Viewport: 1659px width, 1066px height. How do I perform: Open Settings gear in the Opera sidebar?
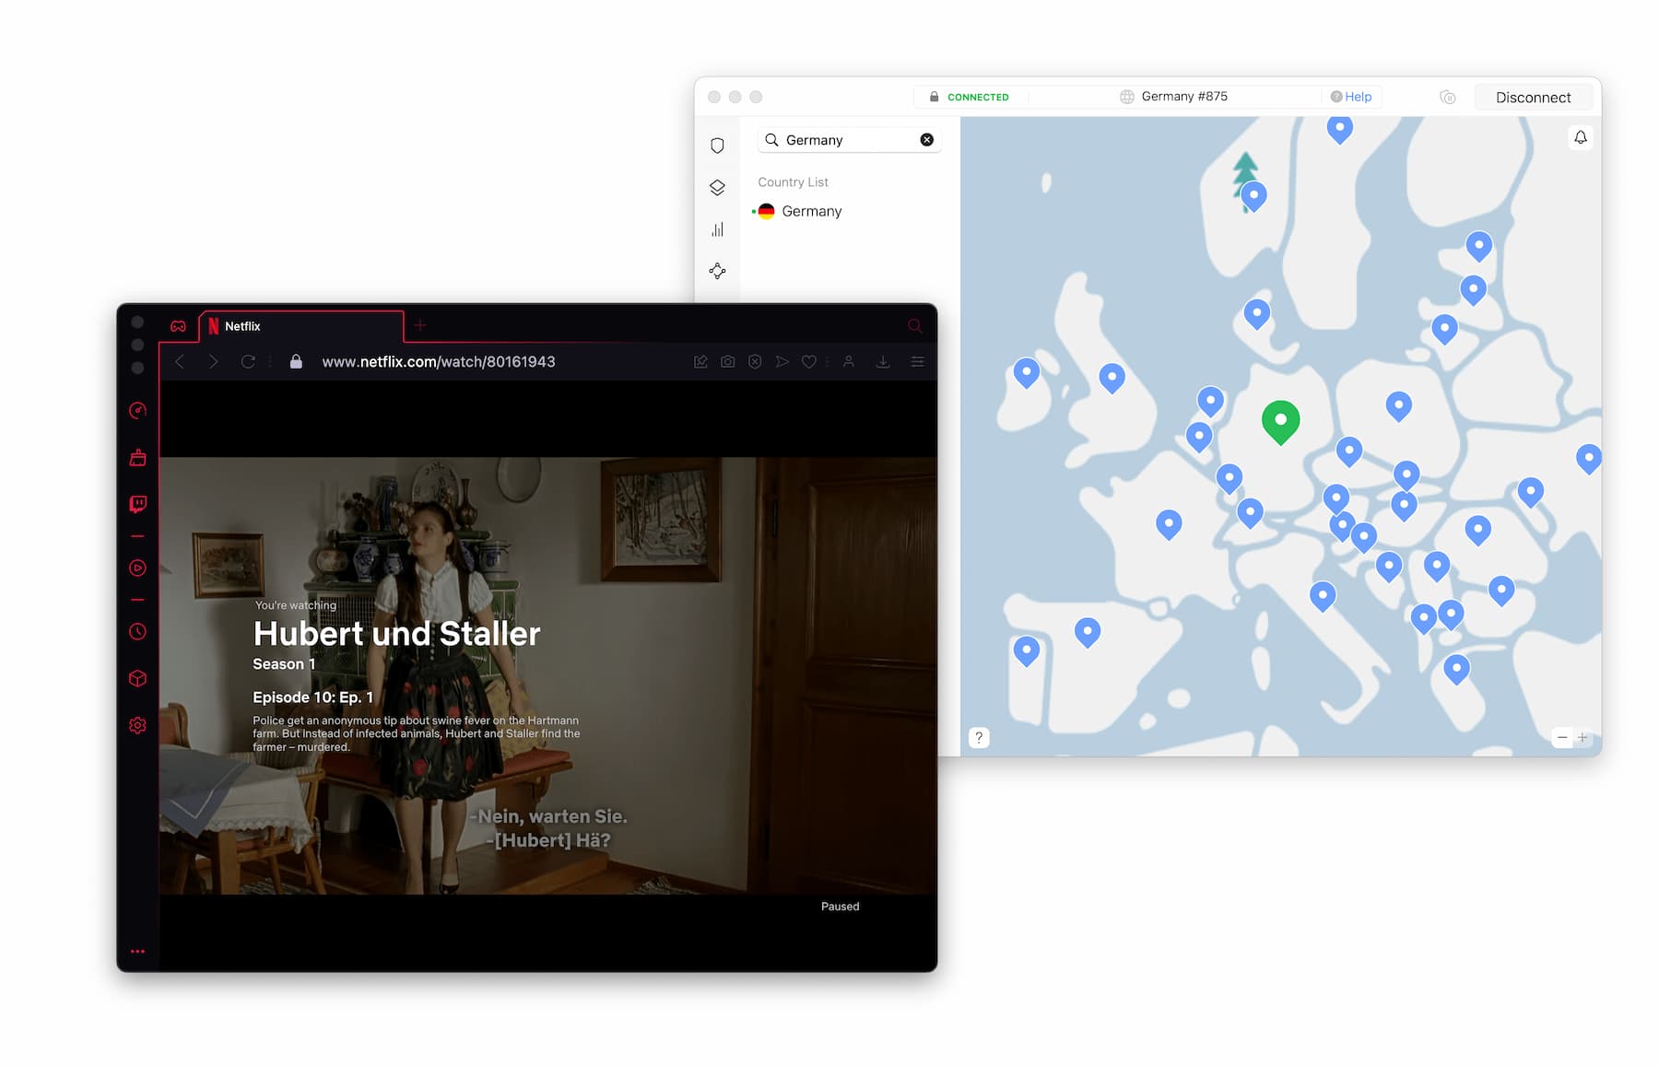pos(137,726)
